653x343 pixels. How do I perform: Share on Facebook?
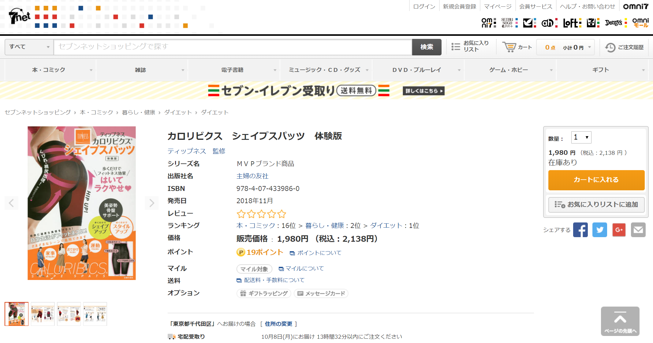pyautogui.click(x=580, y=230)
